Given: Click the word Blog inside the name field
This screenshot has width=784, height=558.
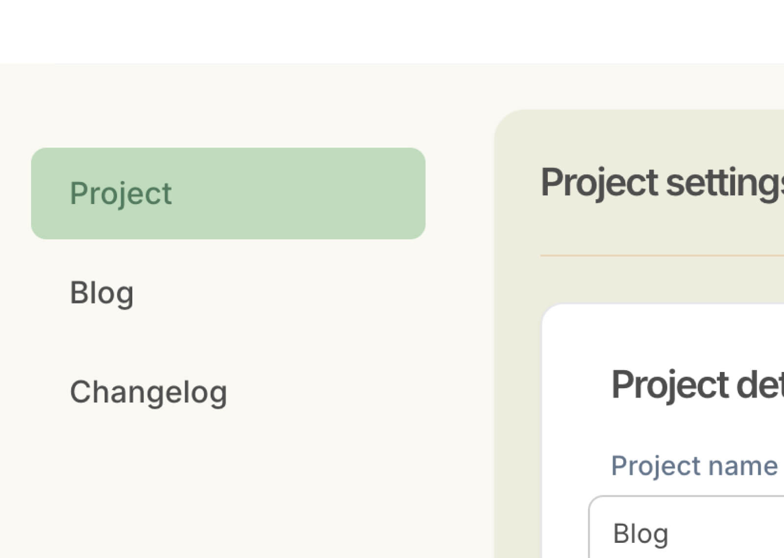Looking at the screenshot, I should [x=640, y=534].
